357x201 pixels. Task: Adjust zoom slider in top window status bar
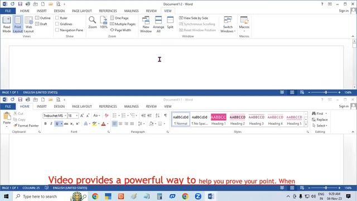tap(326, 92)
